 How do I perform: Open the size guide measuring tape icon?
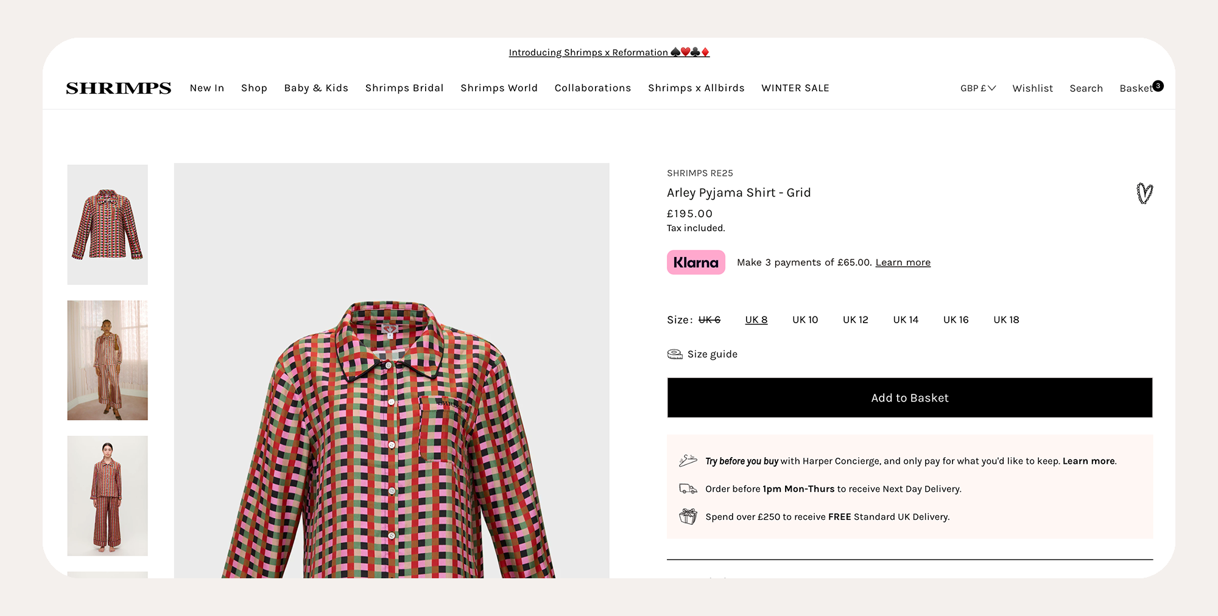point(675,354)
